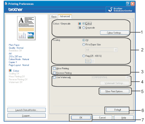Click the colour icon beside Colour option

79,24
